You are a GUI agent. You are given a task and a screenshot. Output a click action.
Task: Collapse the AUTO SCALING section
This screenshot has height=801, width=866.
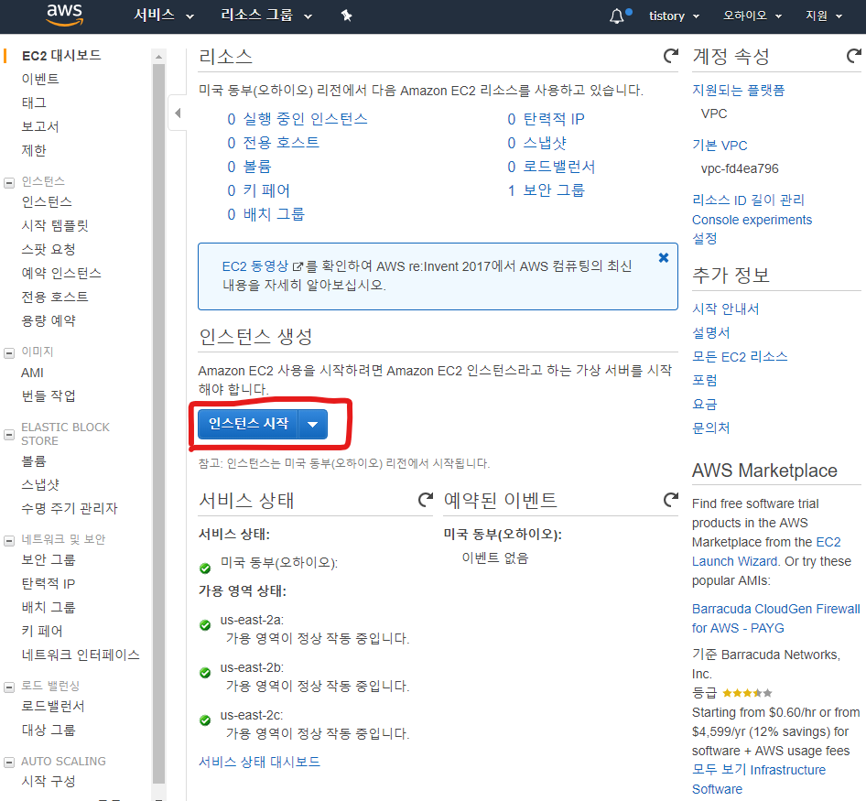[9, 763]
